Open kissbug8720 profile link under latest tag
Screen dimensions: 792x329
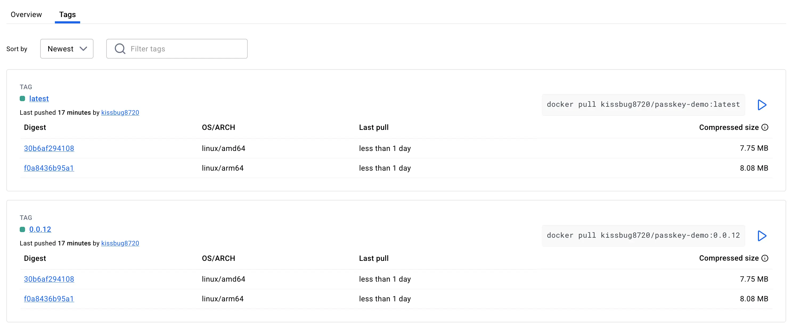click(x=120, y=112)
